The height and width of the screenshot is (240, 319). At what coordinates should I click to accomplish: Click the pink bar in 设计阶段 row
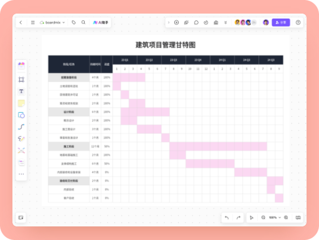pyautogui.click(x=145, y=112)
